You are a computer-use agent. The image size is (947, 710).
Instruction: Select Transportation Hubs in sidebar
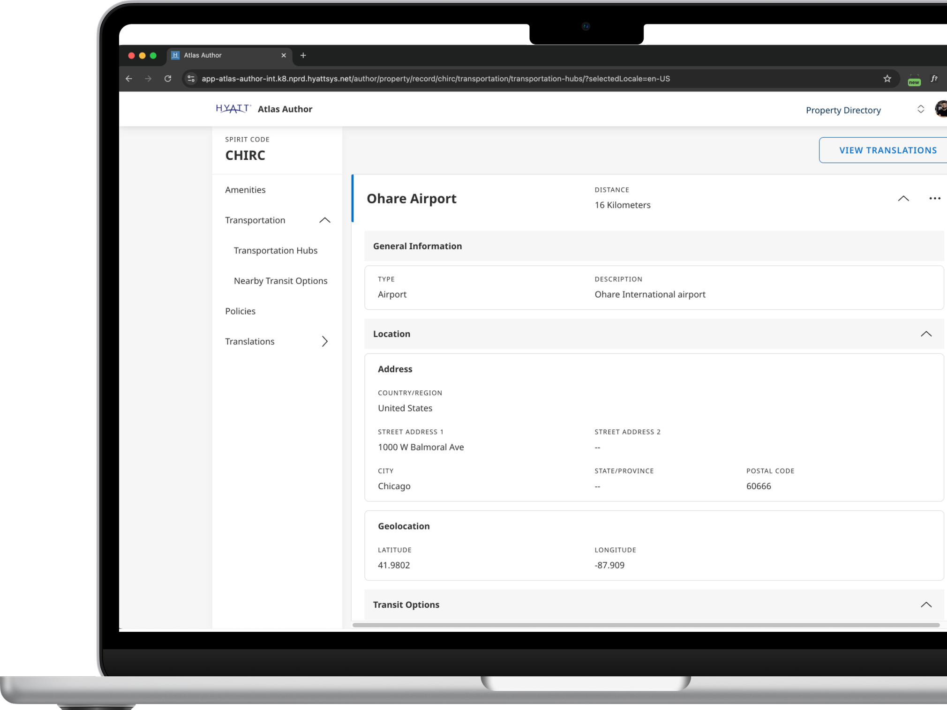275,250
